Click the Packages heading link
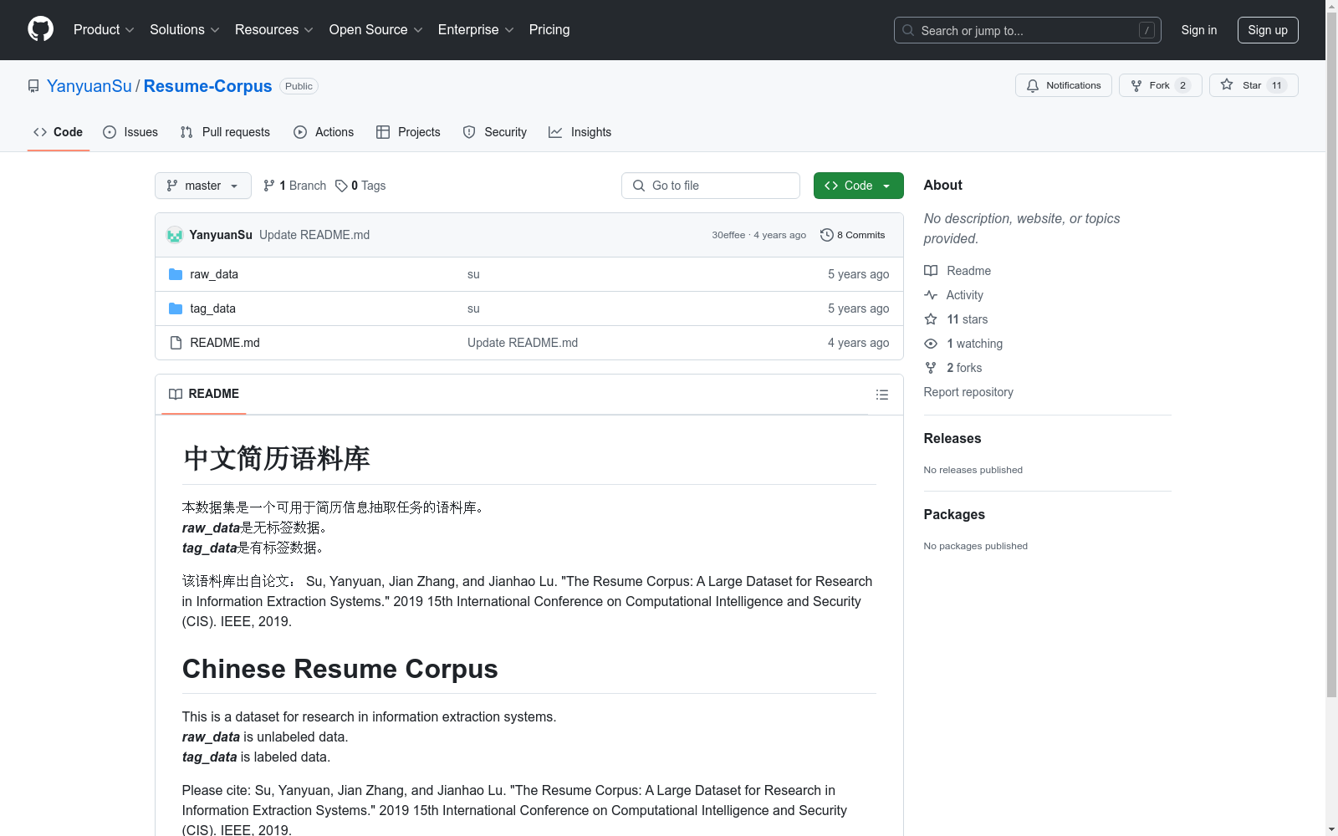The image size is (1338, 836). coord(954,514)
